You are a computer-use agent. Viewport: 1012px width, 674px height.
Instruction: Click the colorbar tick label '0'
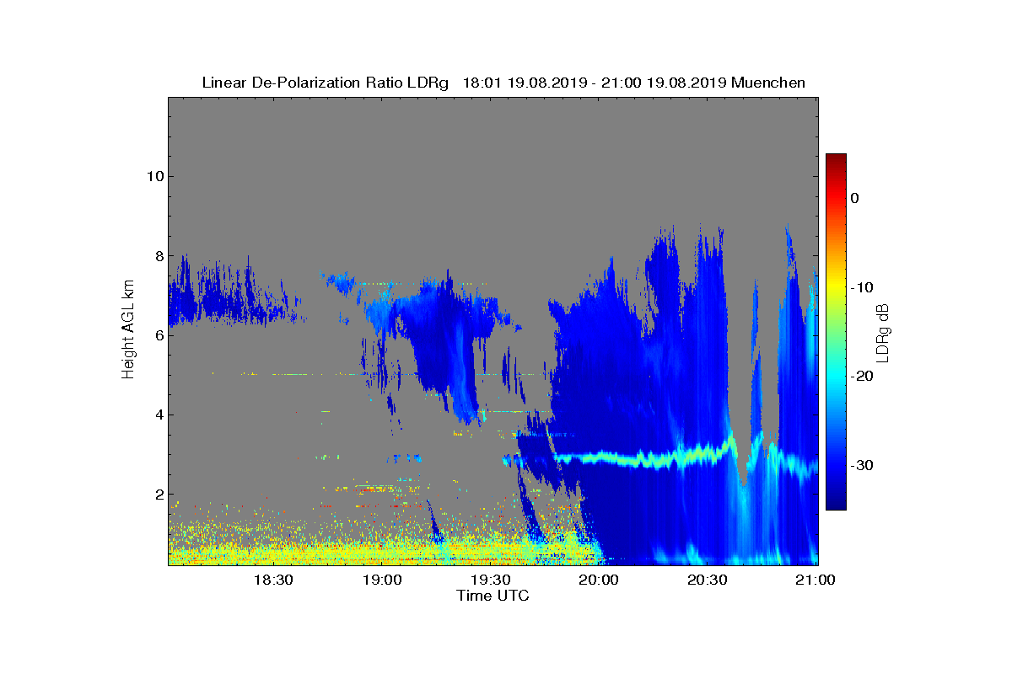(854, 198)
